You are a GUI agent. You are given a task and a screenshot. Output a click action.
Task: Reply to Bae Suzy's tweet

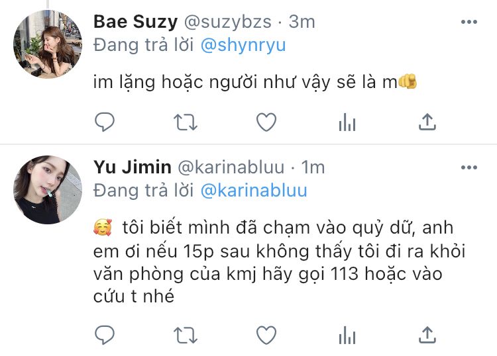pyautogui.click(x=105, y=122)
